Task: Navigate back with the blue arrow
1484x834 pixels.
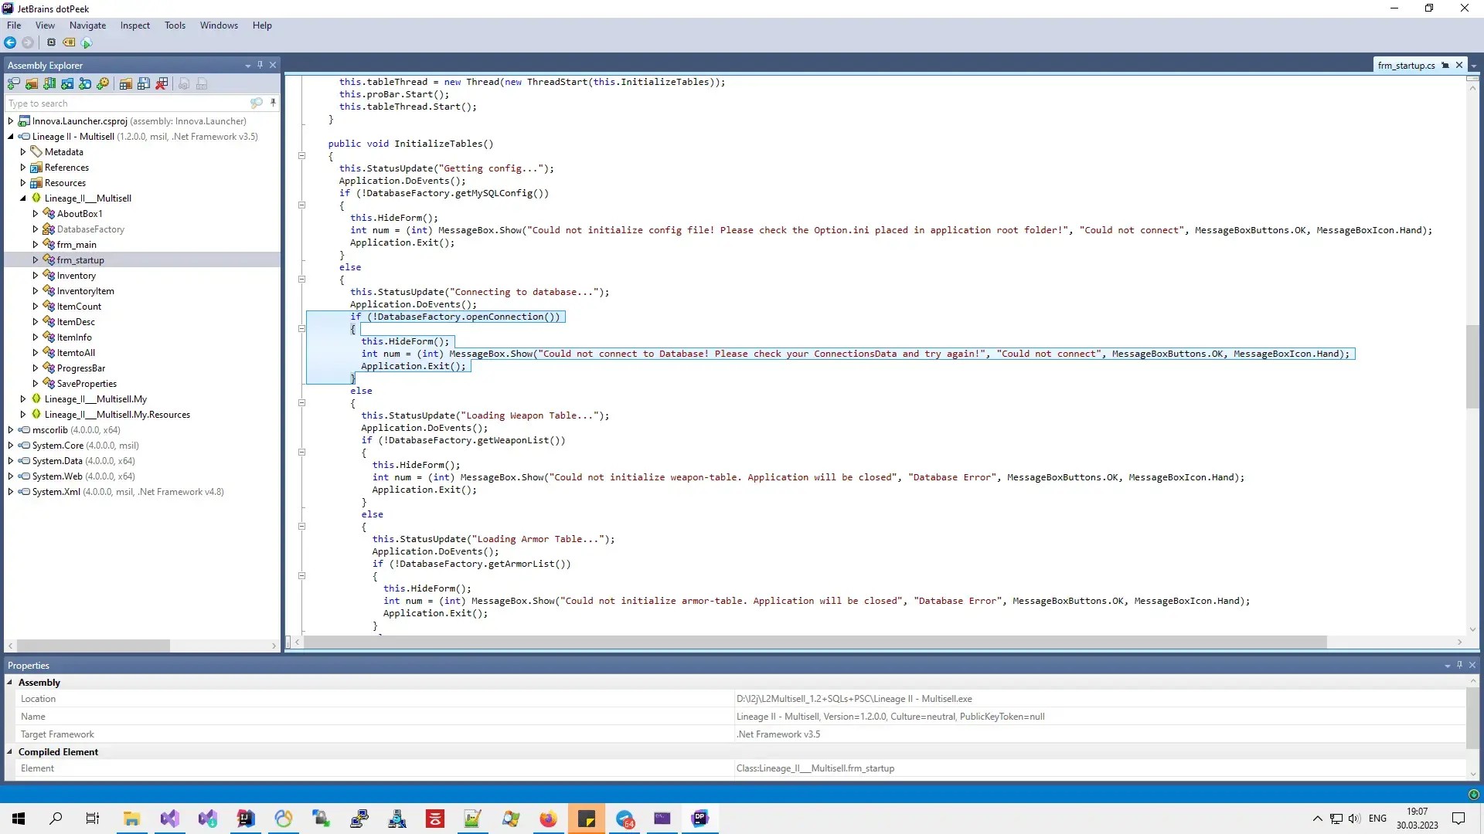Action: point(10,42)
